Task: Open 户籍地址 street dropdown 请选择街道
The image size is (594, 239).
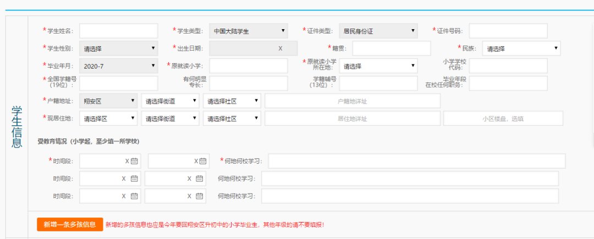Action: [170, 101]
